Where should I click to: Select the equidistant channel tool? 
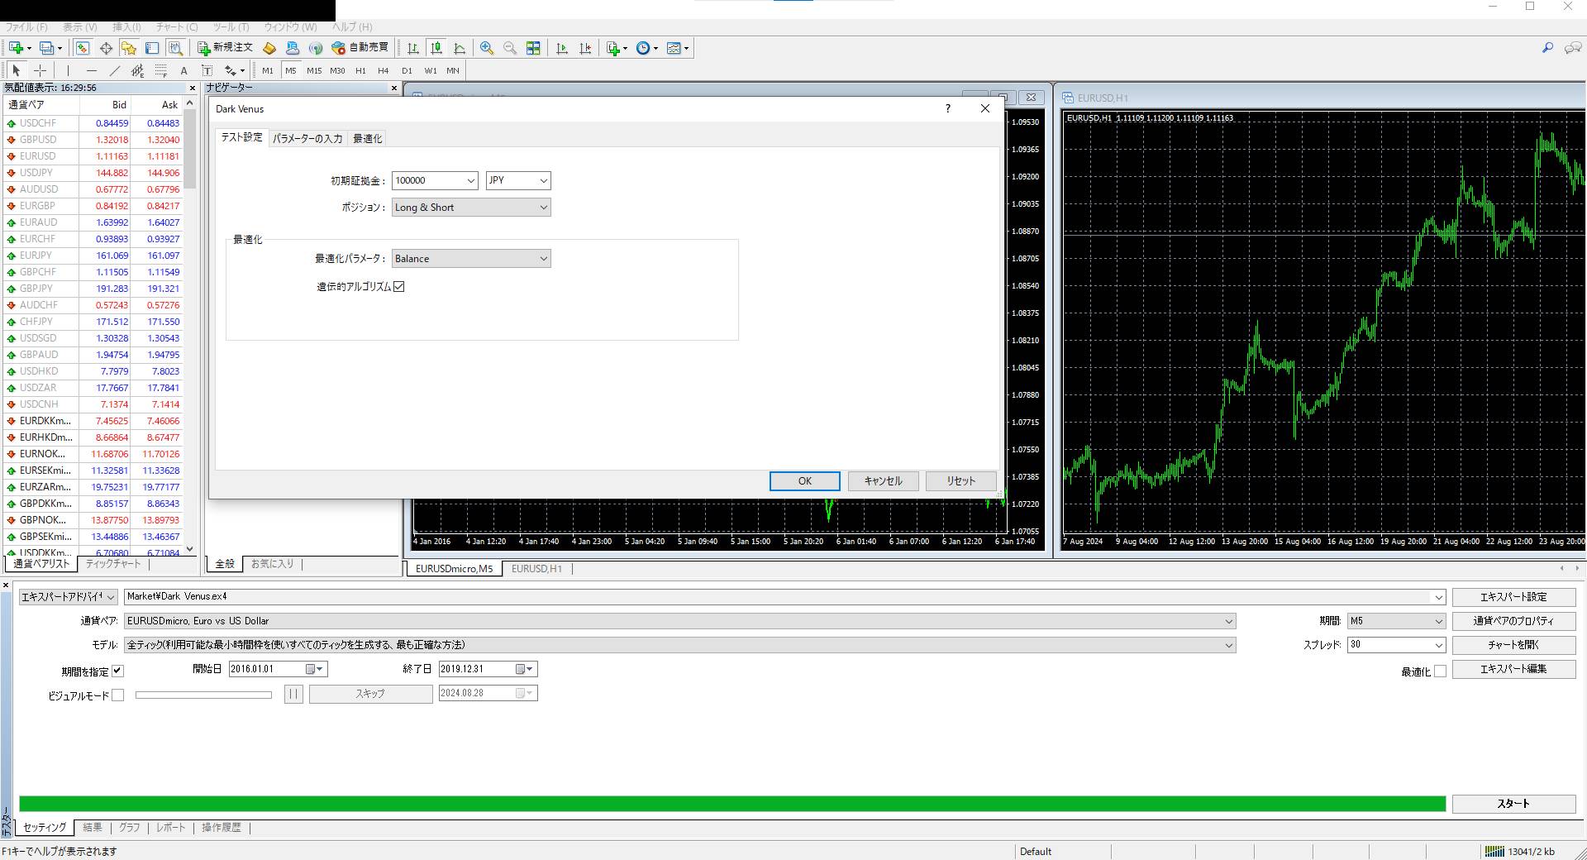[x=137, y=70]
